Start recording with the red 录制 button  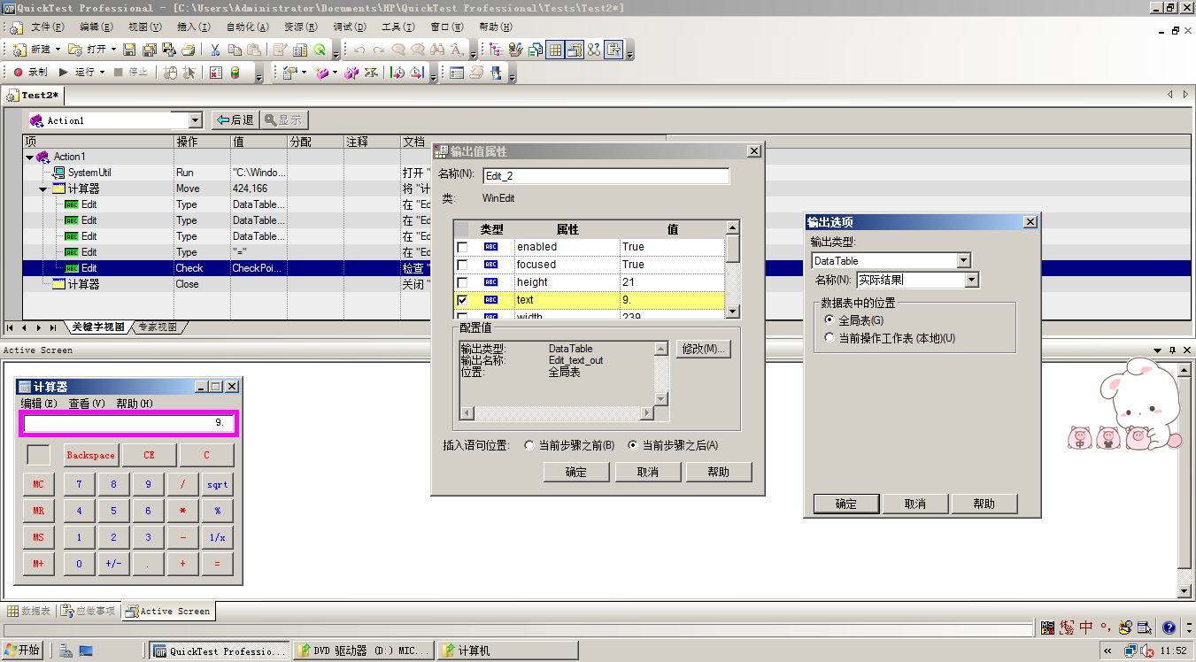pyautogui.click(x=30, y=73)
